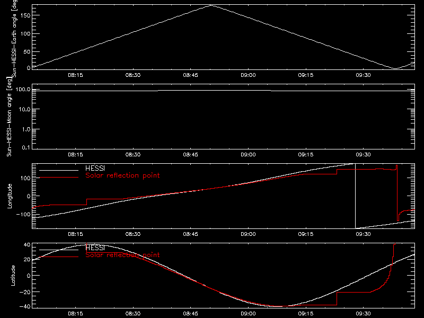Click 08:45 time label under Latitude plot
424x318 pixels.
point(191,313)
